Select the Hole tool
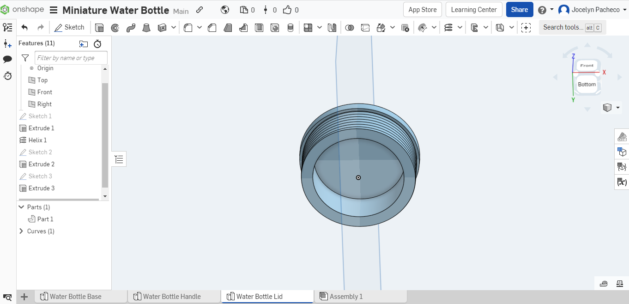This screenshot has width=629, height=304. [275, 28]
